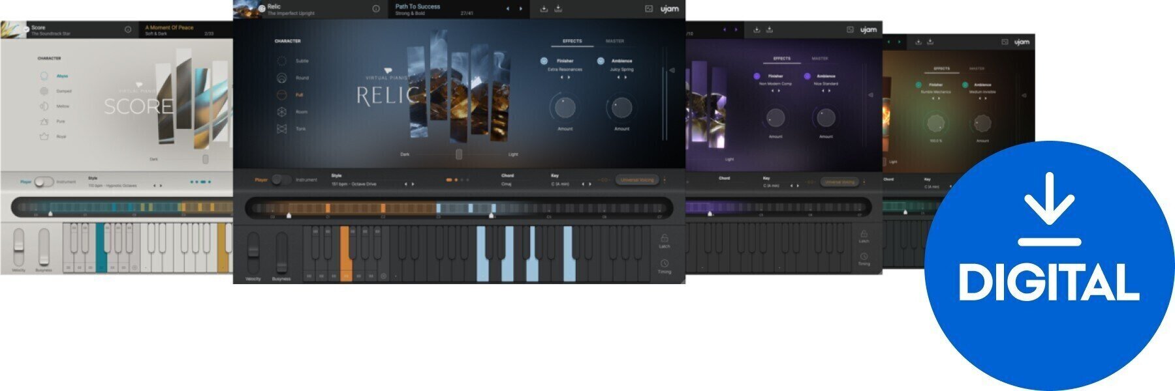Click the Universal Voicing button in Relic

click(637, 180)
